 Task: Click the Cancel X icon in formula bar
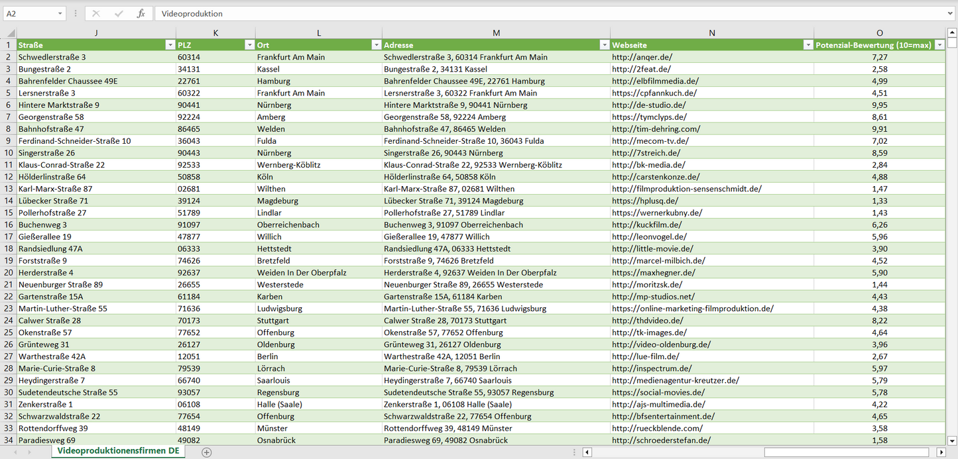pos(96,13)
